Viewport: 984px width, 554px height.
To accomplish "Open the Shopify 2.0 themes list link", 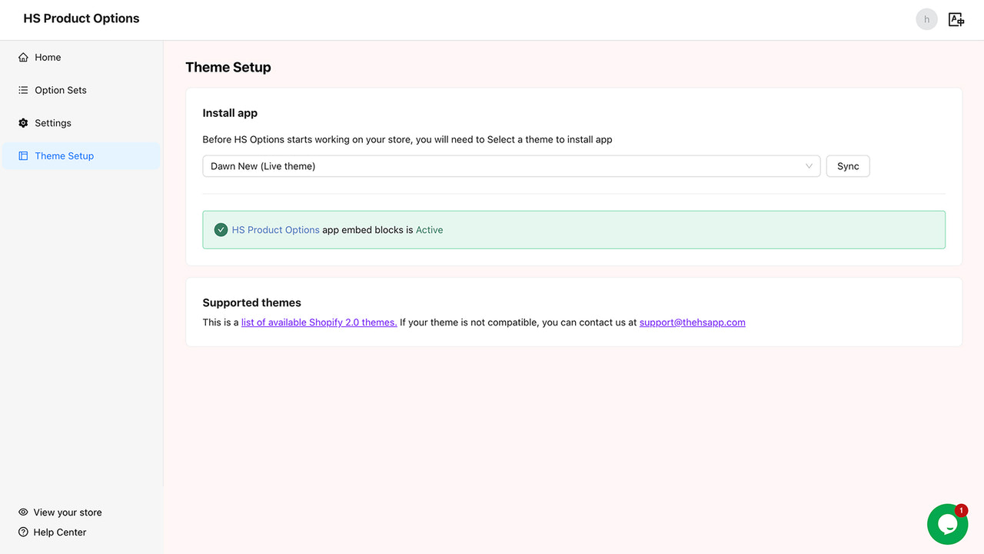I will click(318, 322).
